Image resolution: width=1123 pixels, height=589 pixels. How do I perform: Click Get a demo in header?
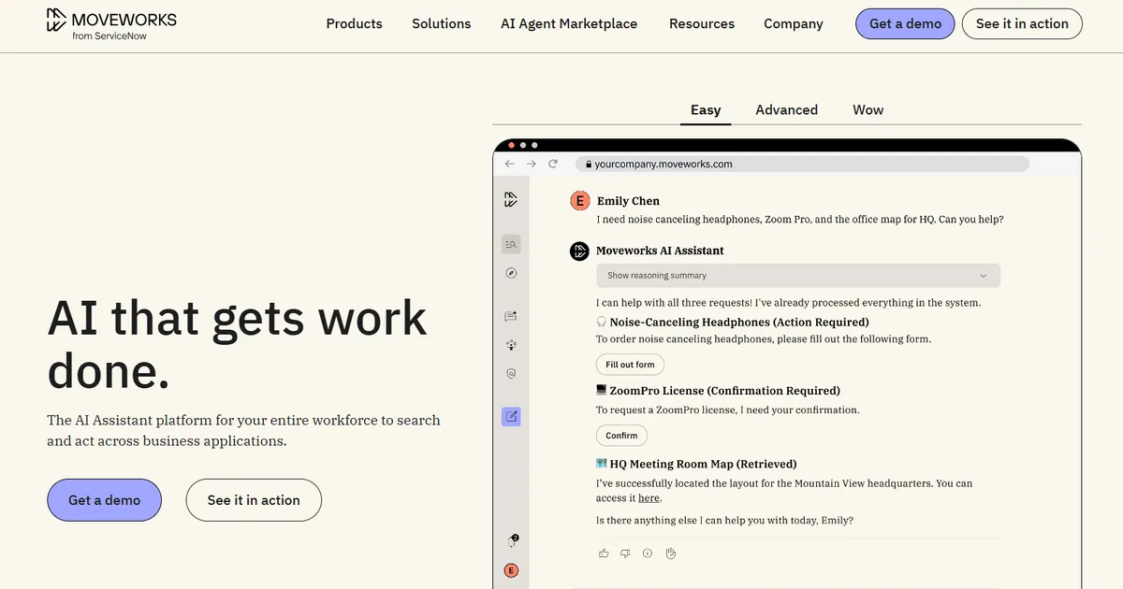905,23
